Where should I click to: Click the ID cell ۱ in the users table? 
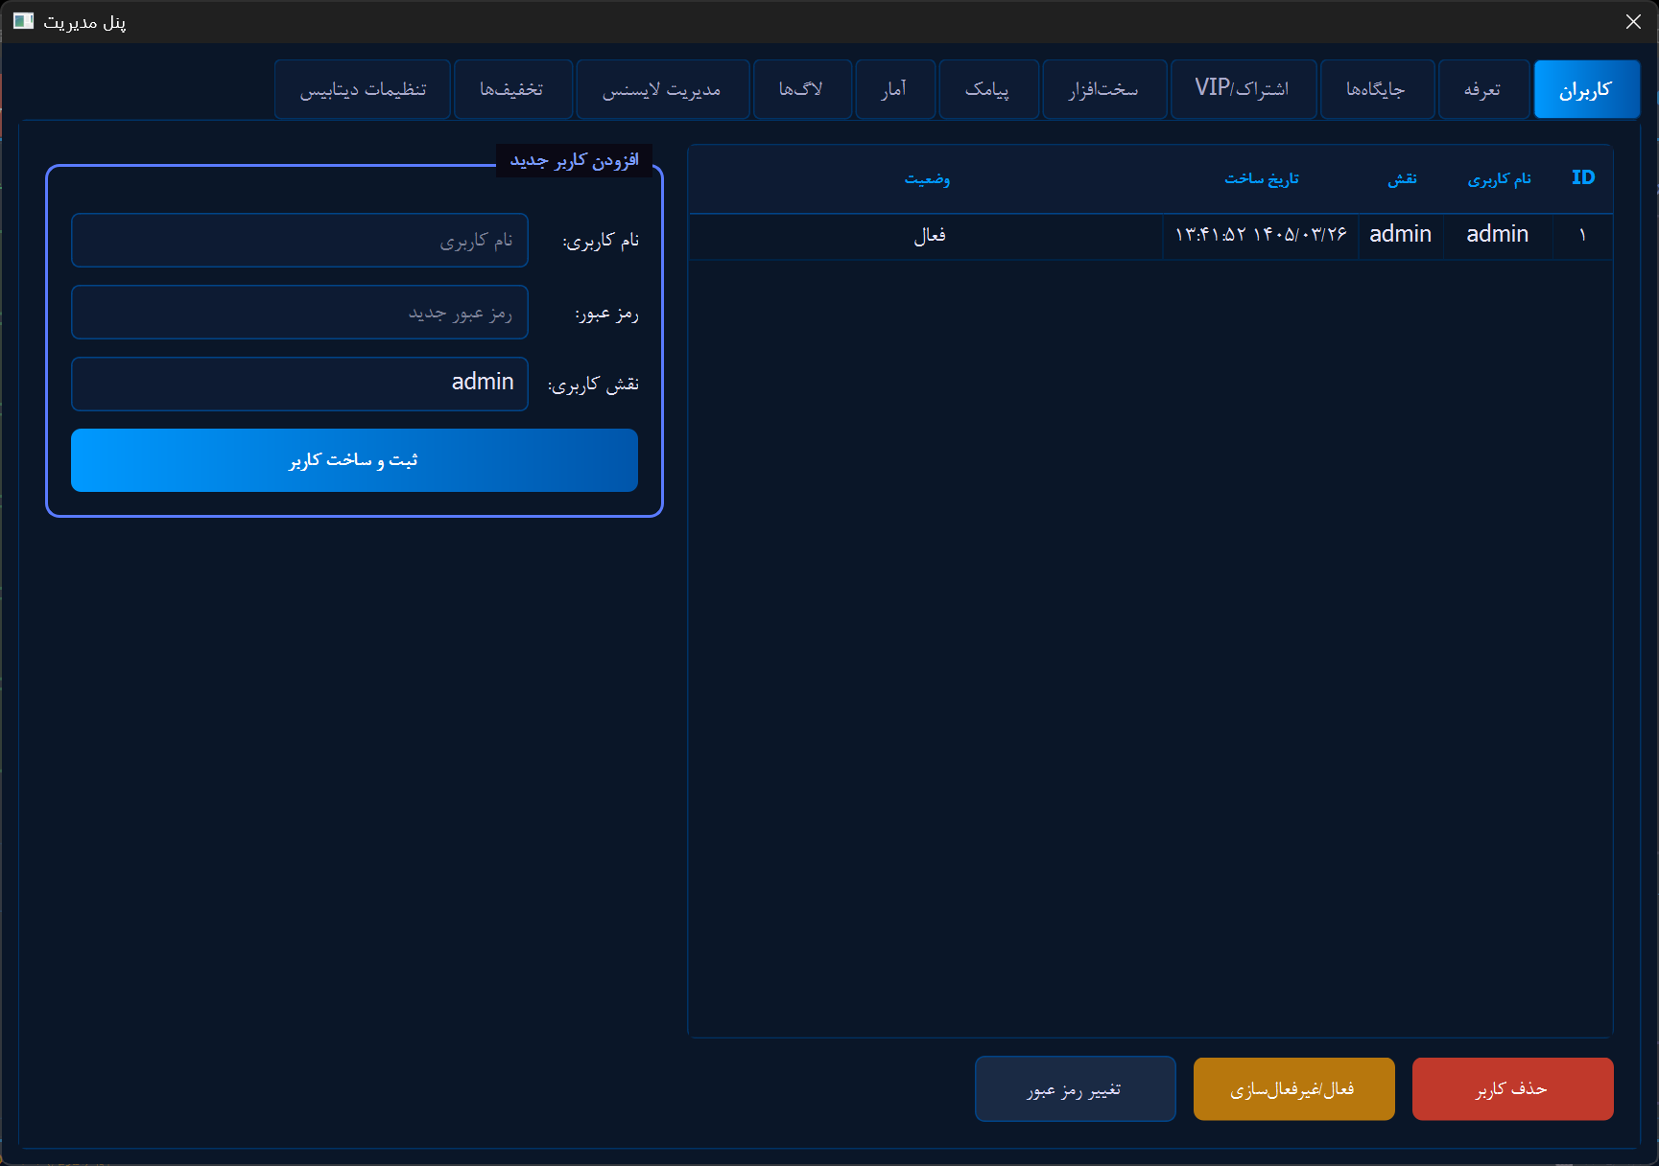coord(1582,235)
